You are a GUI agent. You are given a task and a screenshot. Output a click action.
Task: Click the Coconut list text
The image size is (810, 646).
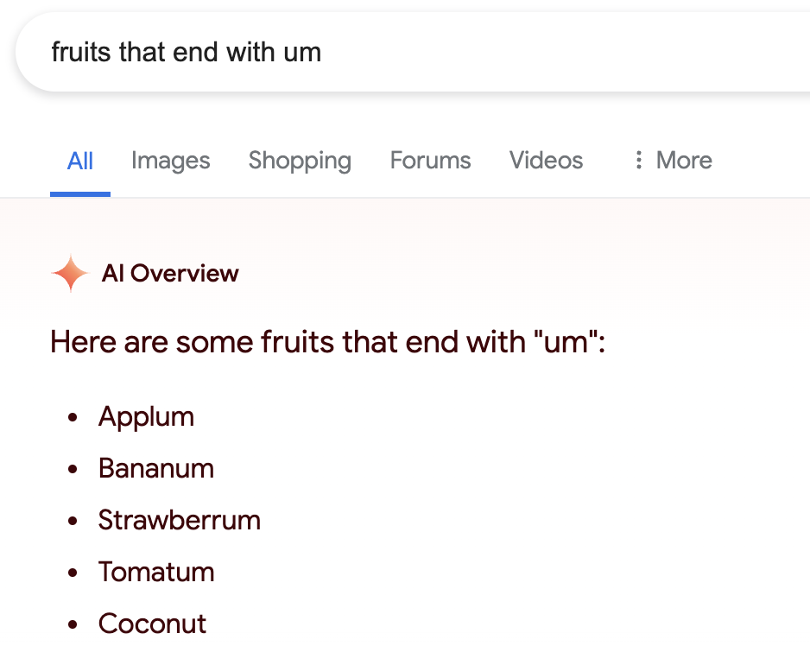pyautogui.click(x=152, y=624)
